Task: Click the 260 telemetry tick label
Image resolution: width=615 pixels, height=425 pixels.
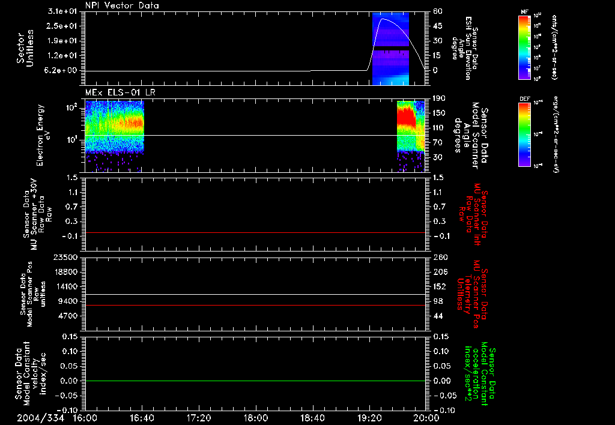Action: pos(439,257)
